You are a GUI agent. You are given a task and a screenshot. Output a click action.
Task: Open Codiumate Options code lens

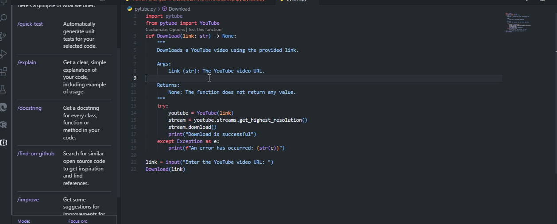[x=165, y=30]
